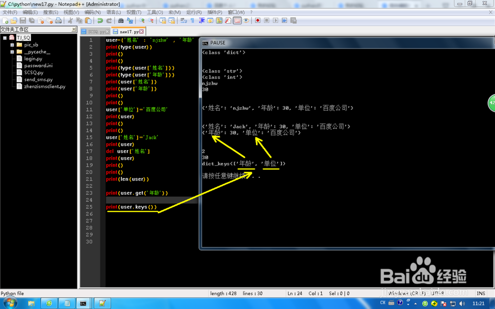Collapse the TJ_SQ workspace folder

4,38
